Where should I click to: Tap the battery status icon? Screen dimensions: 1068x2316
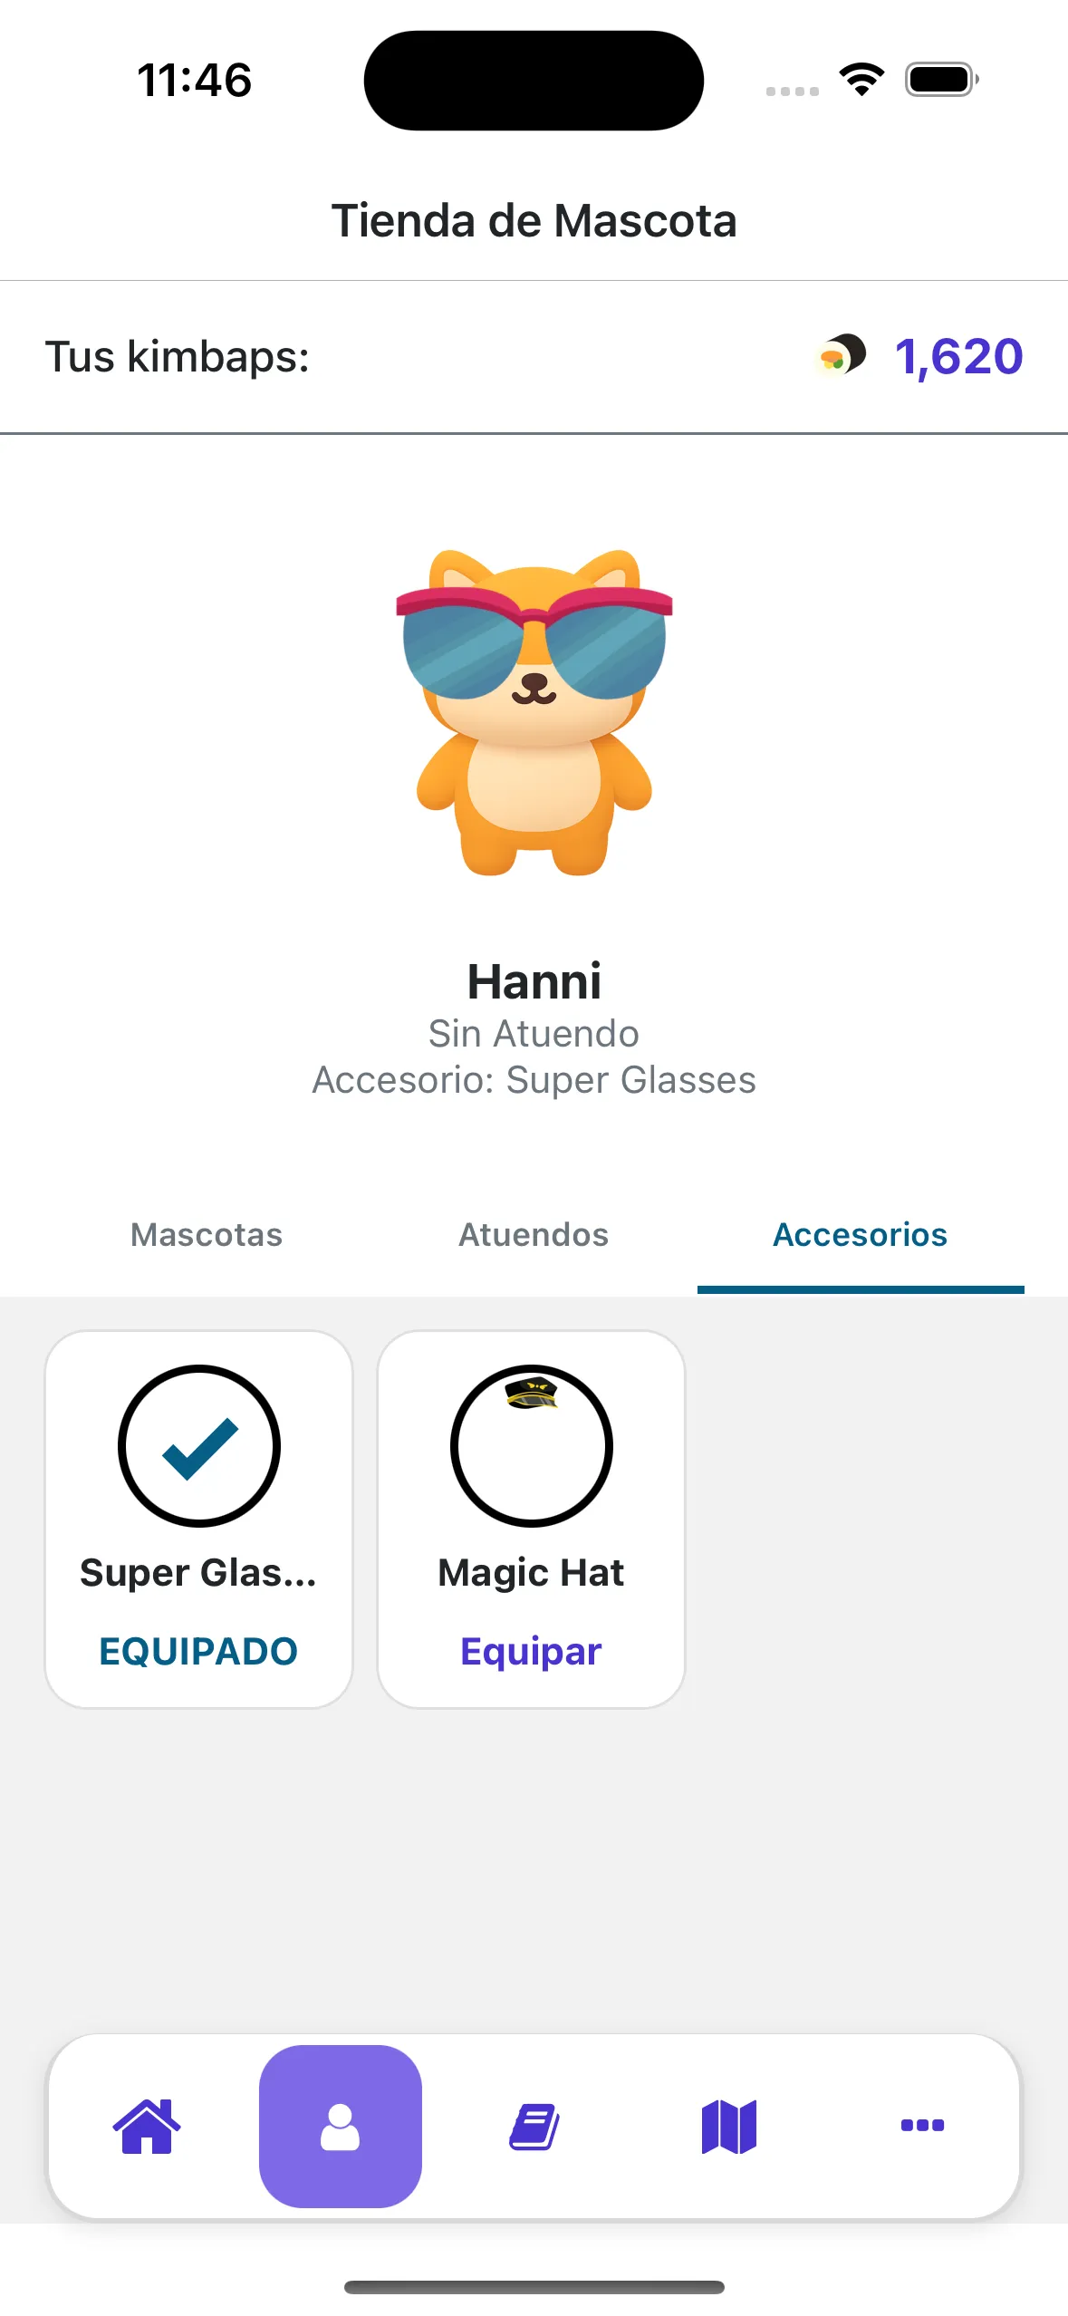pyautogui.click(x=941, y=80)
